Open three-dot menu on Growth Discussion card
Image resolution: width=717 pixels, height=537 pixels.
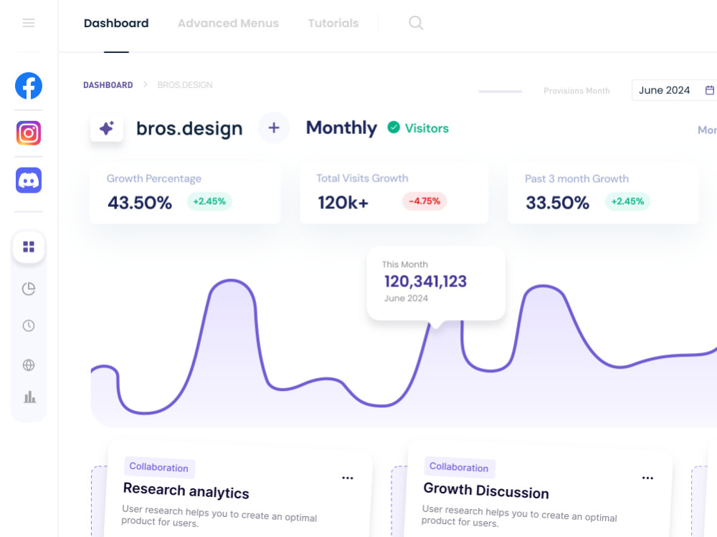(647, 478)
